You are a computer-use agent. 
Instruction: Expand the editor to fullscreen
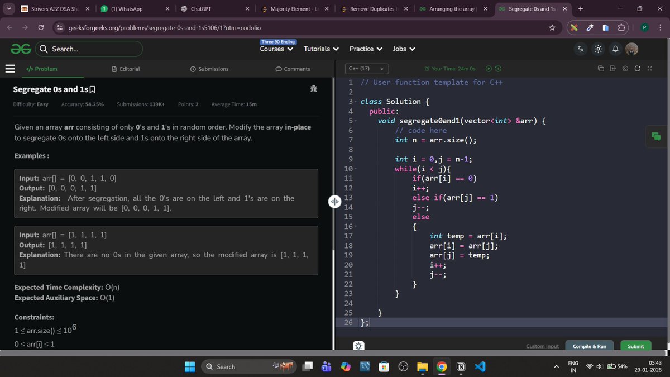pos(650,68)
